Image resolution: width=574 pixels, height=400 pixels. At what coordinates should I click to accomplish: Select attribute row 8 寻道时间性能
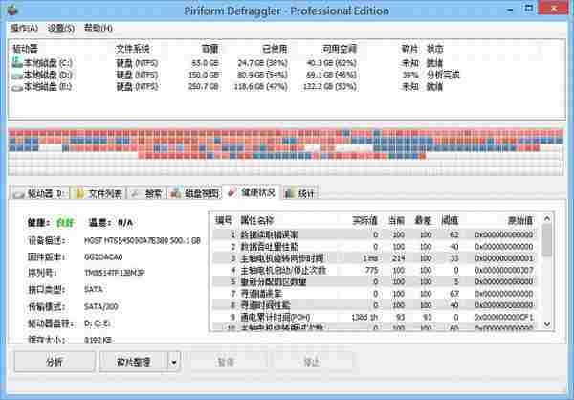coord(376,305)
